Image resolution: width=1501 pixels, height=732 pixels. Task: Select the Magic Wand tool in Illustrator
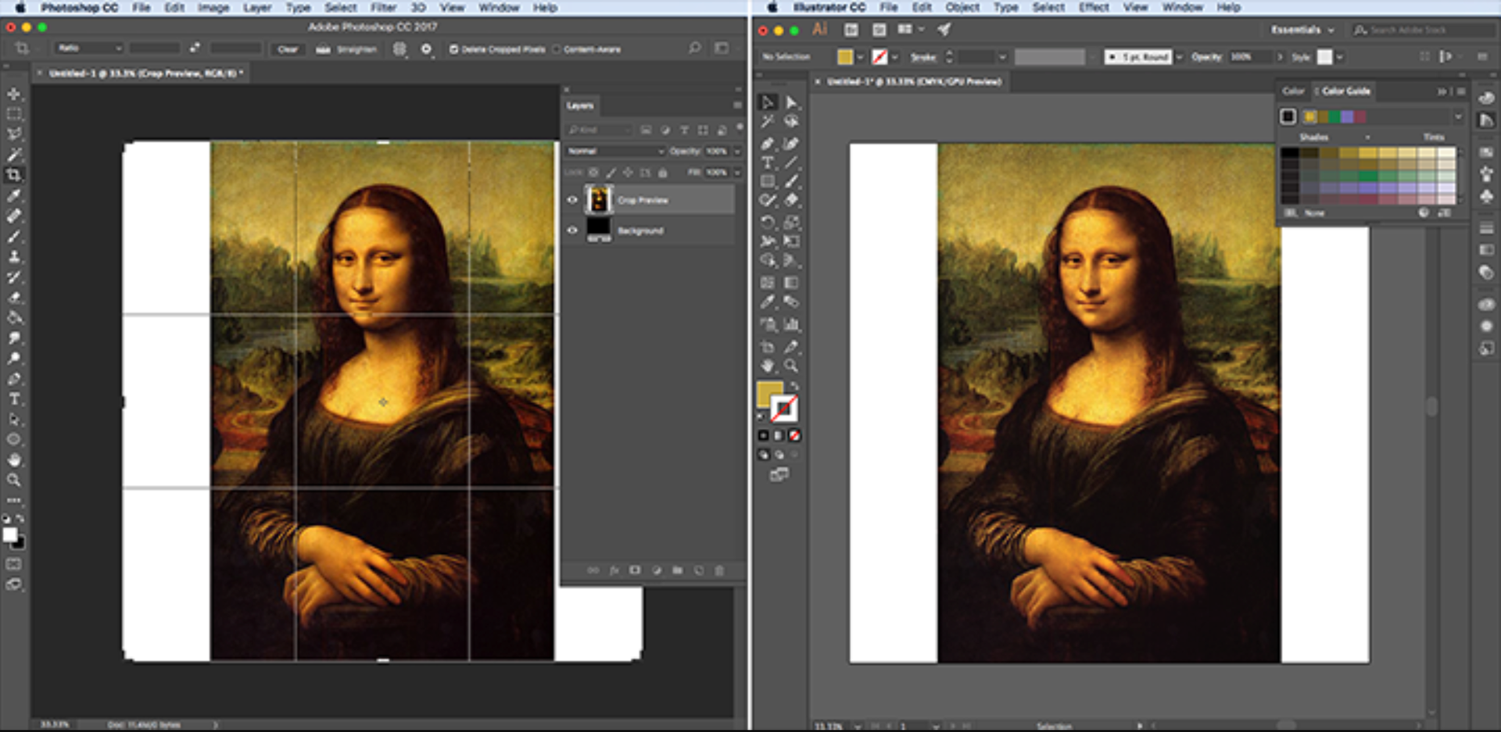pos(768,122)
